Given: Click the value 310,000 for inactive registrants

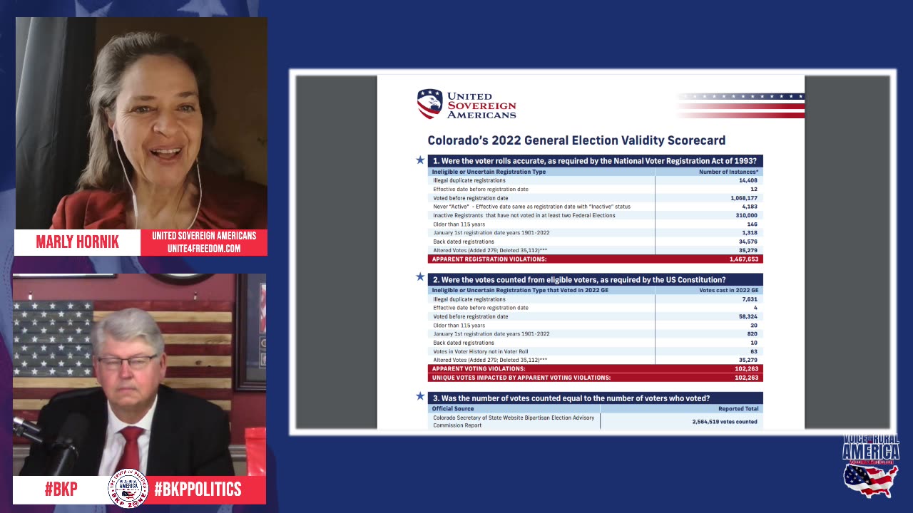Looking at the screenshot, I should 747,215.
